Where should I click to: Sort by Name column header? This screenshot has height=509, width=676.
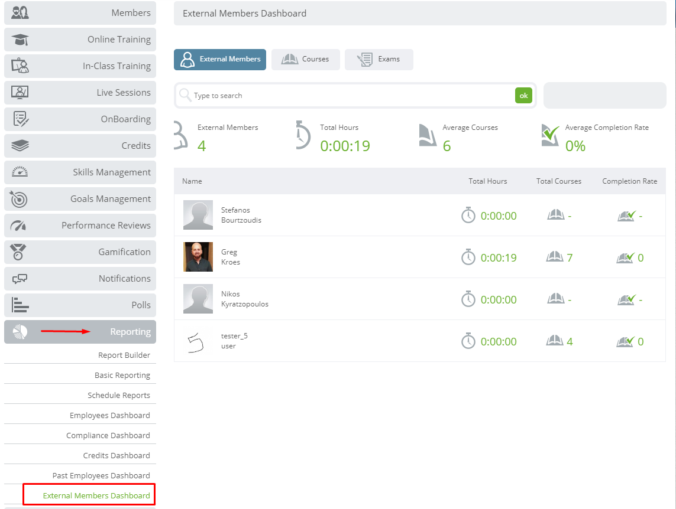click(192, 181)
